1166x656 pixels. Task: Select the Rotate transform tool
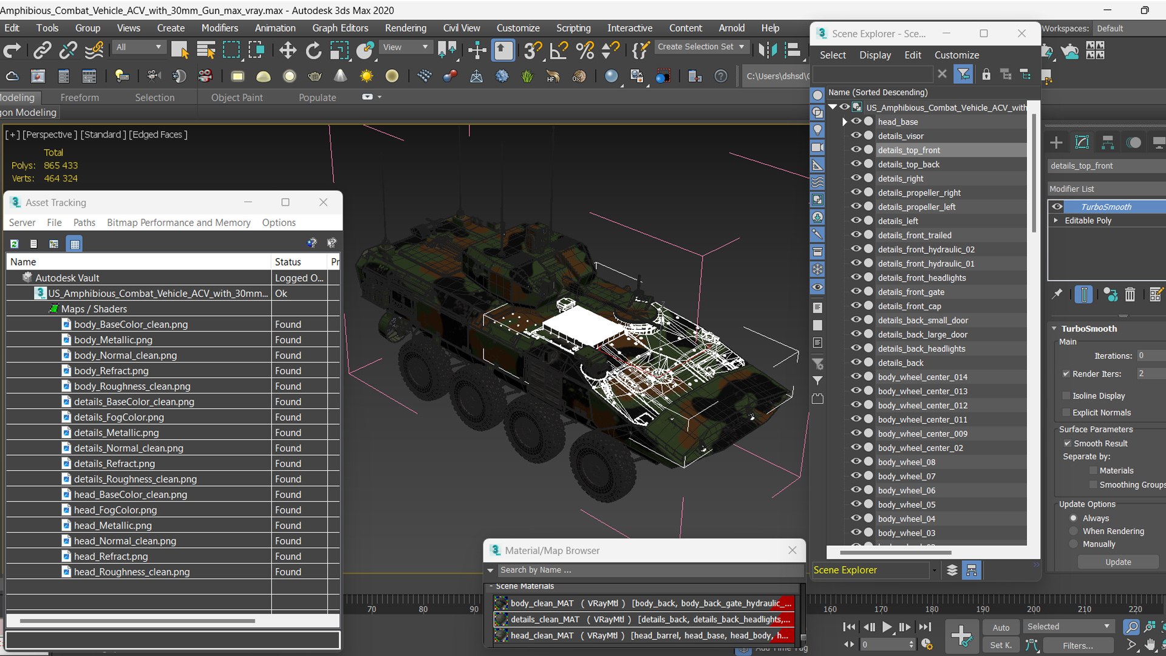pos(313,50)
